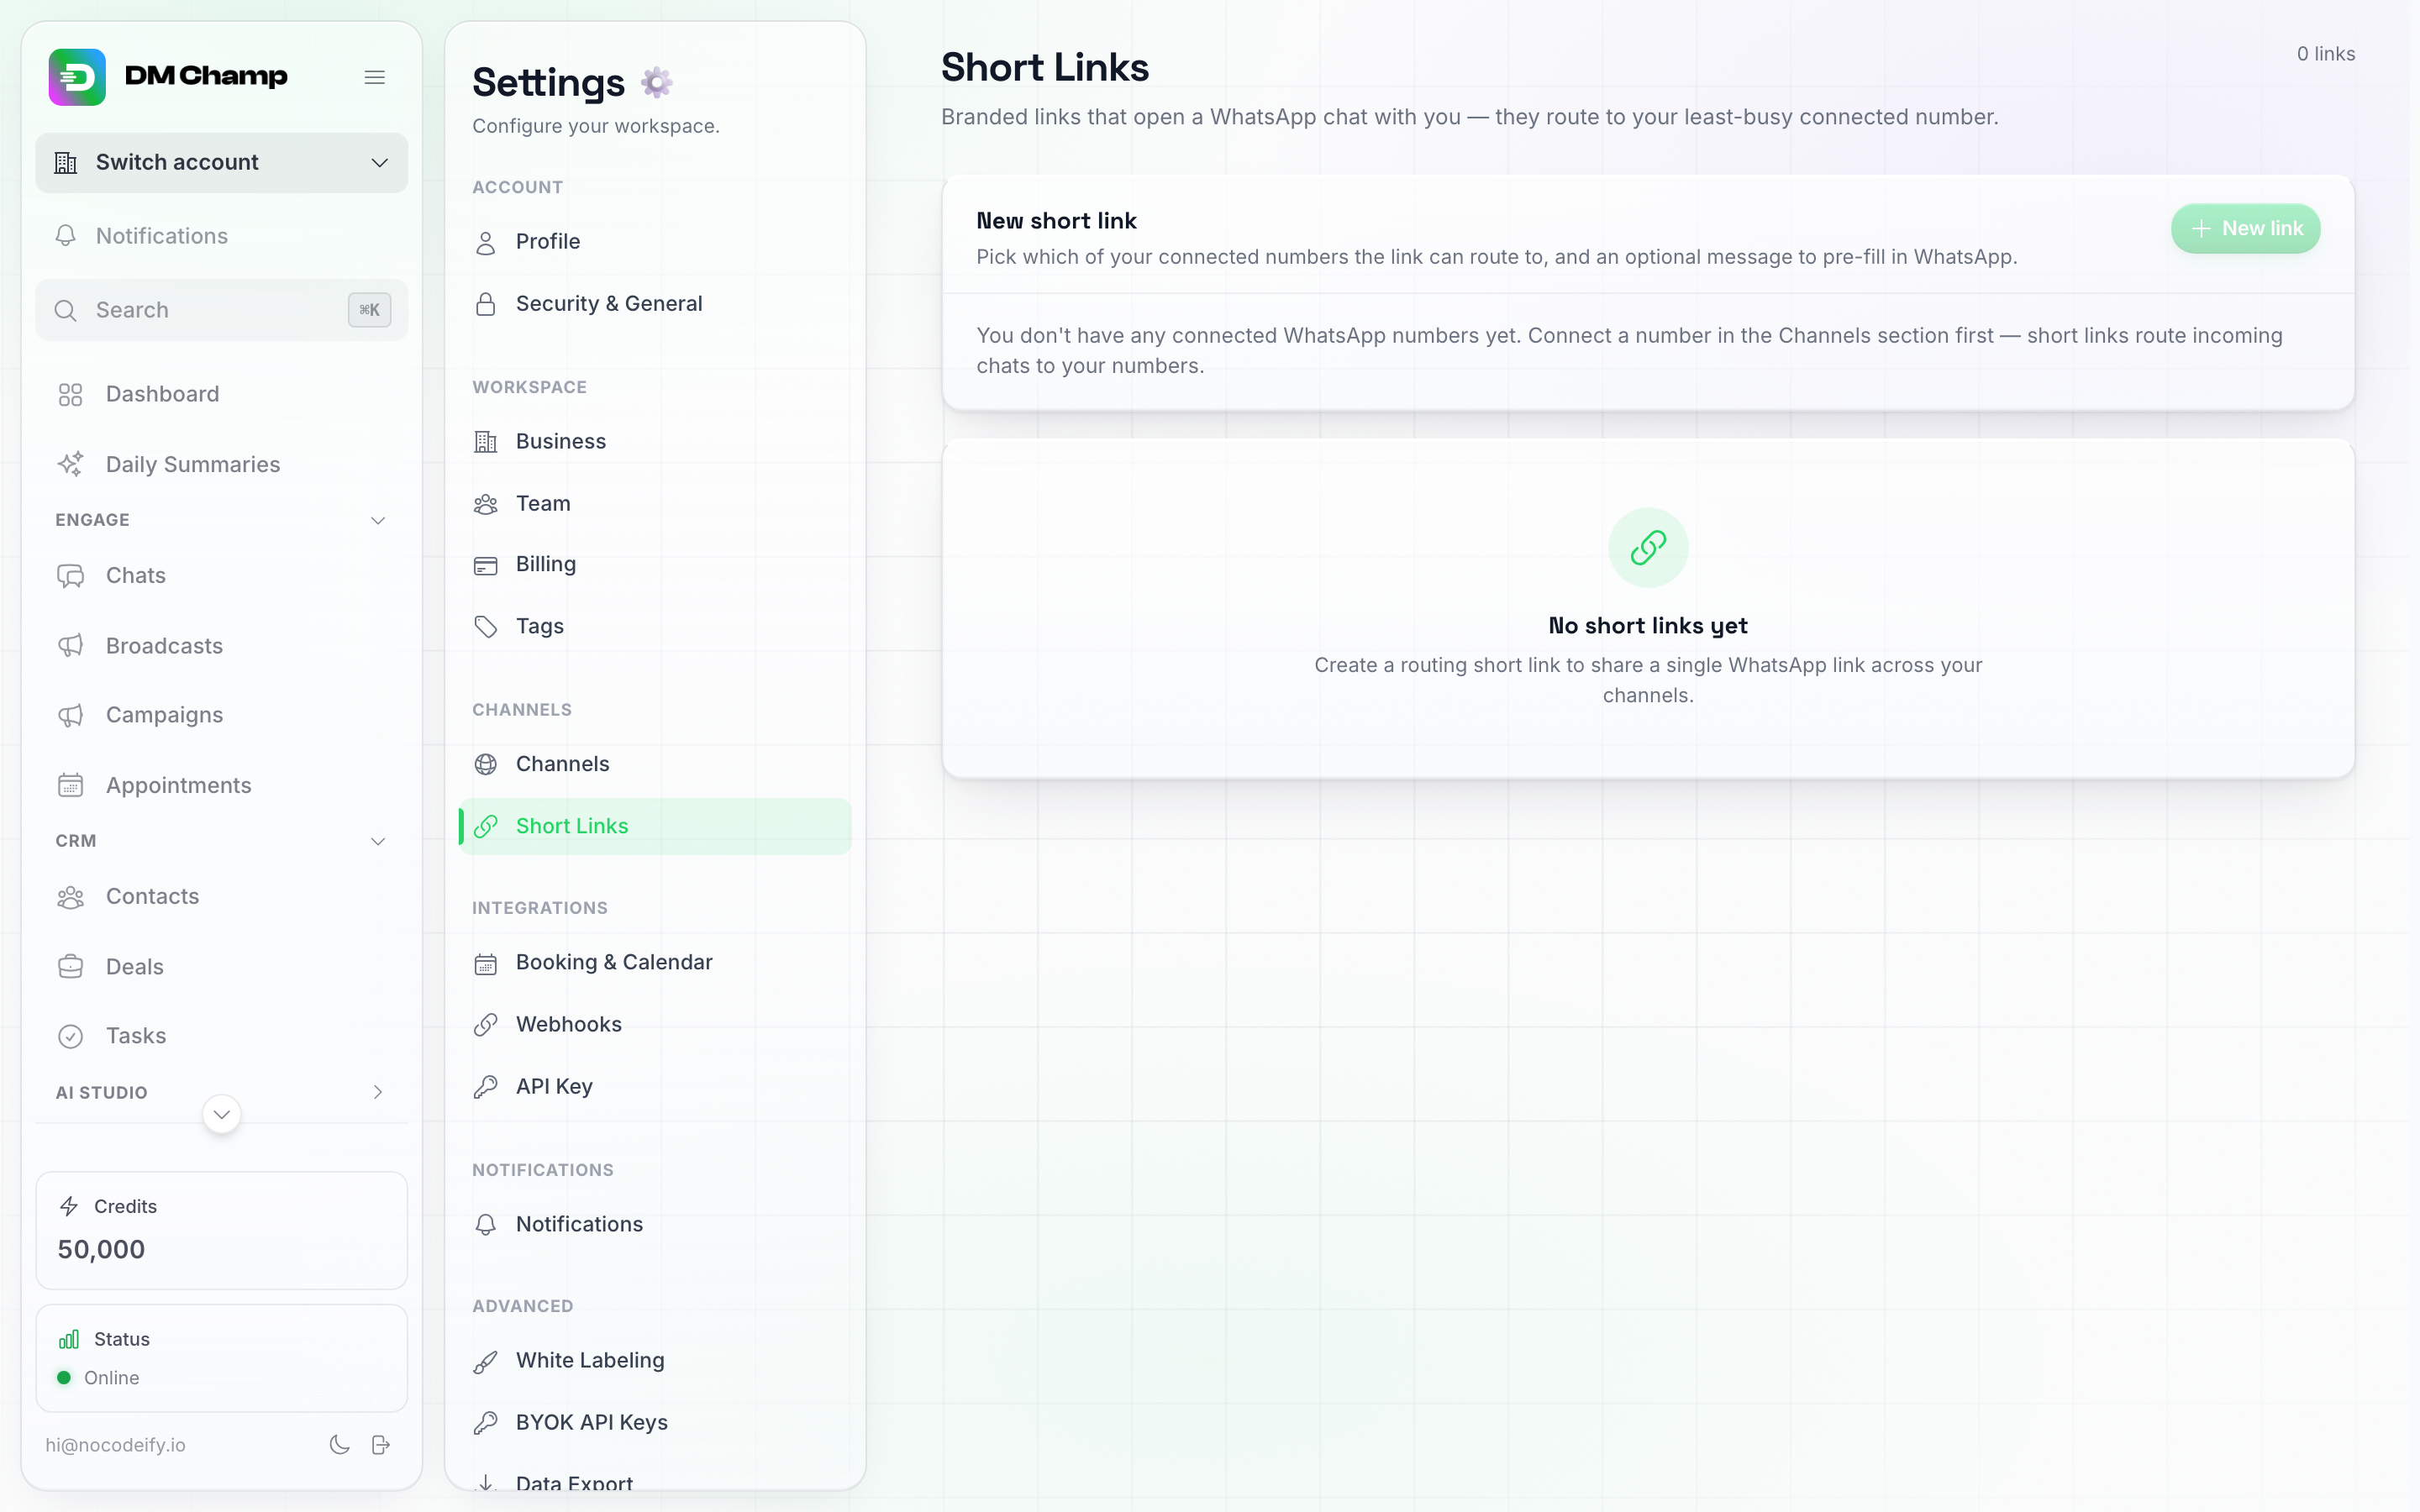The height and width of the screenshot is (1512, 2420).
Task: Click the Tasks checkmark icon
Action: [x=70, y=1036]
